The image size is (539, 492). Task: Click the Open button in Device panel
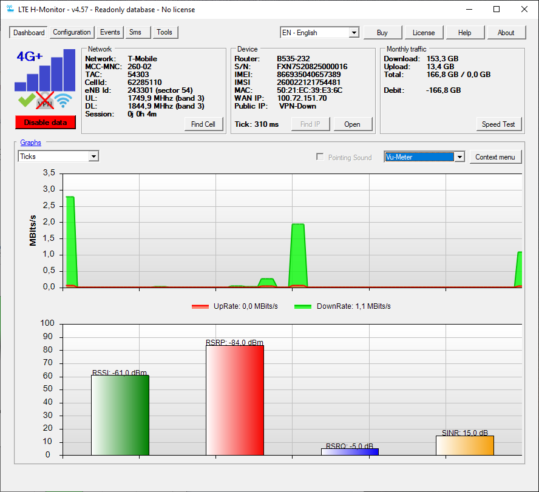tap(352, 124)
